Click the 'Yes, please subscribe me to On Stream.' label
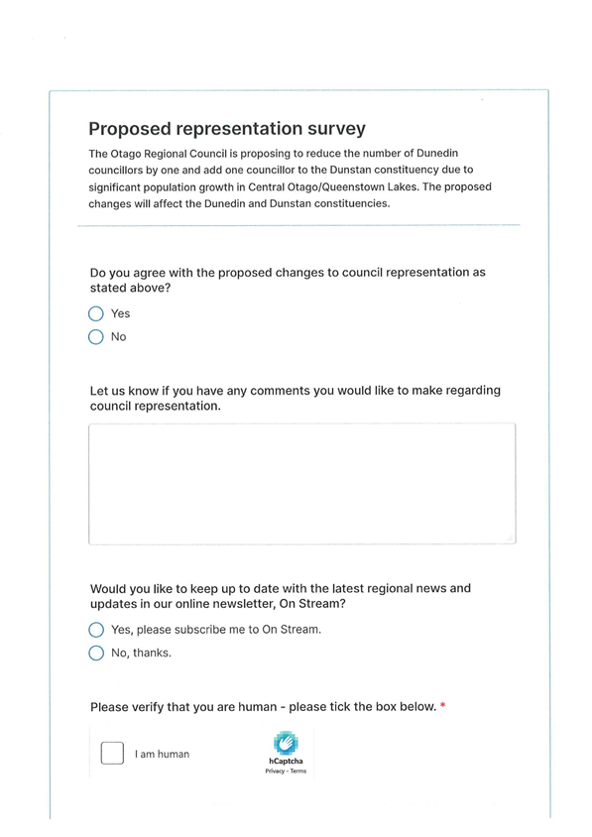This screenshot has height=837, width=592. 216,630
